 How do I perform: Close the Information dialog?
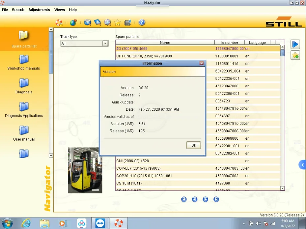[x=202, y=63]
